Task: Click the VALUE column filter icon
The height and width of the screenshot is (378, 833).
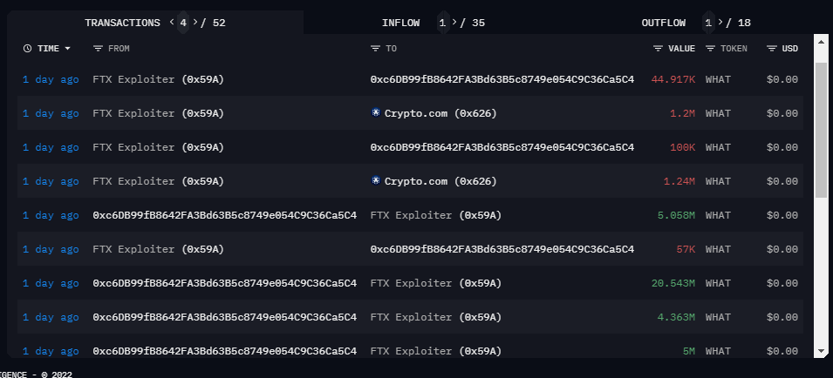Action: click(x=658, y=49)
